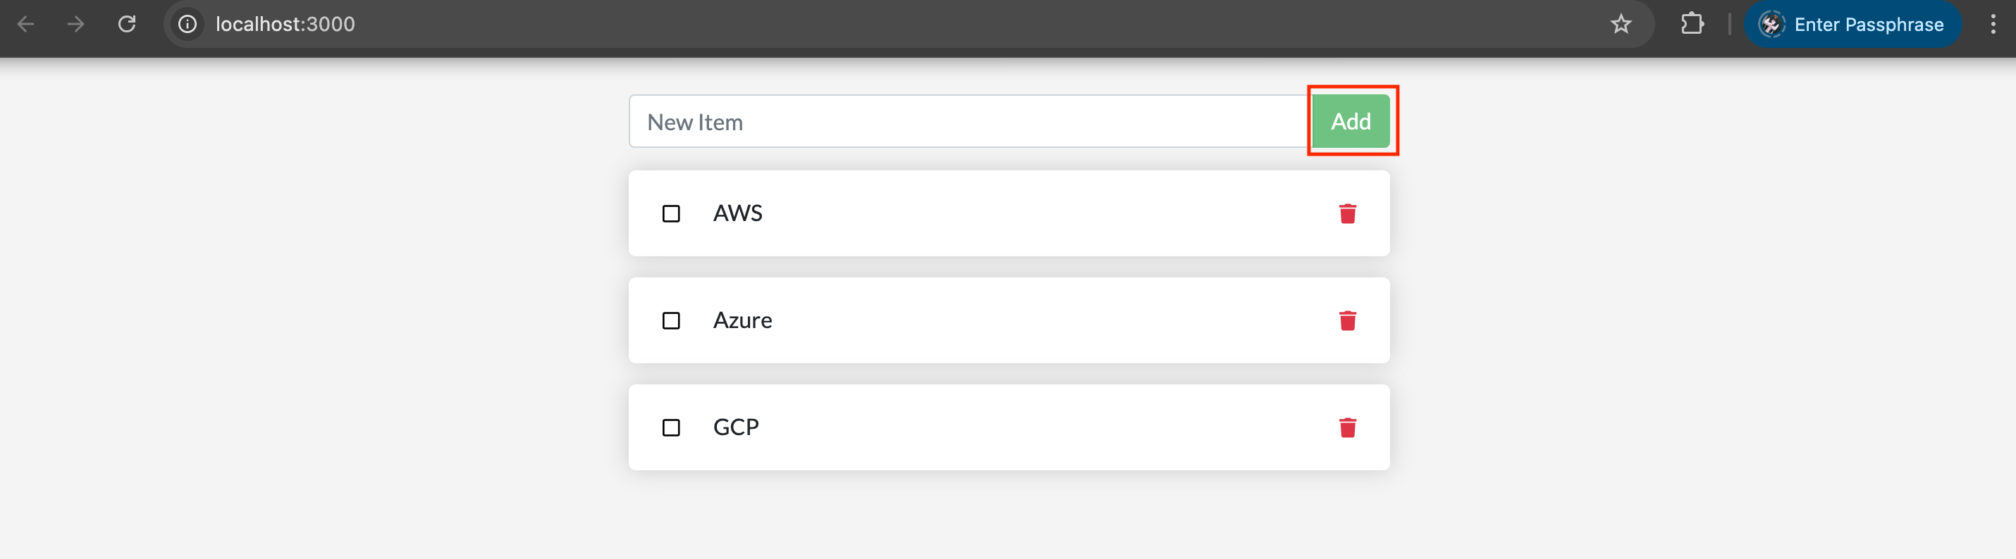The height and width of the screenshot is (559, 2016).
Task: Click the Enter Passphrase profile button
Action: click(1852, 24)
